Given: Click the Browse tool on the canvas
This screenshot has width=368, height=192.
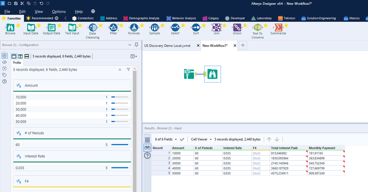Looking at the screenshot, I should click(213, 74).
